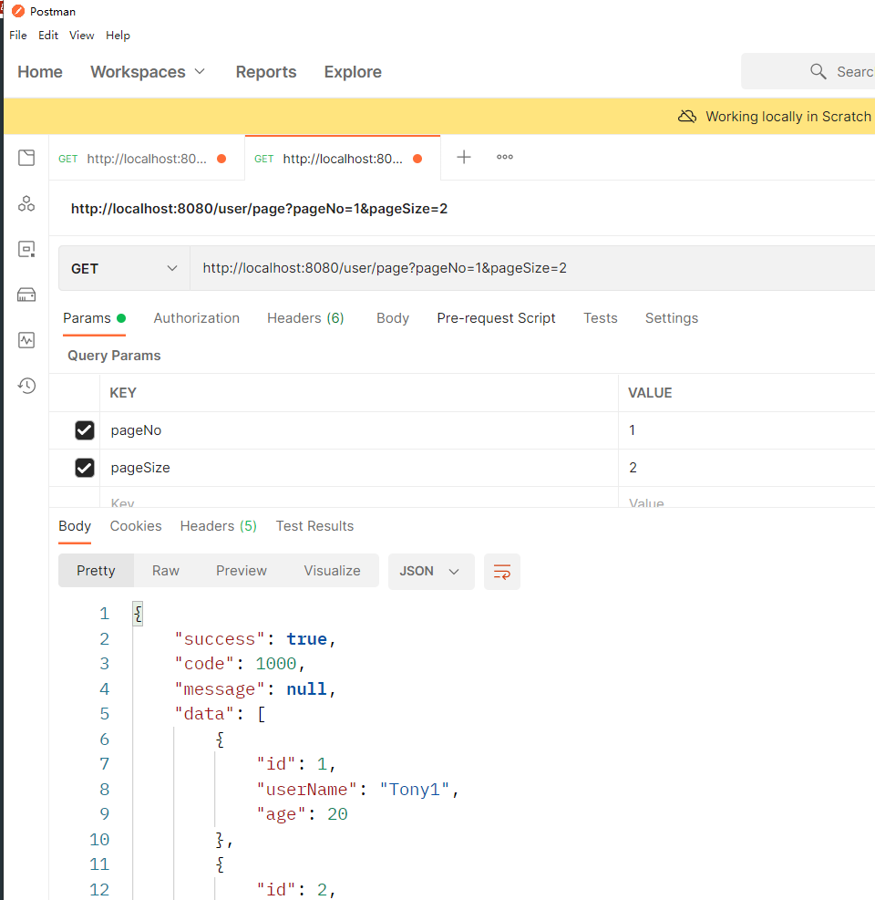Open the APIs sidebar icon
Screen dimensions: 875x900
point(26,203)
